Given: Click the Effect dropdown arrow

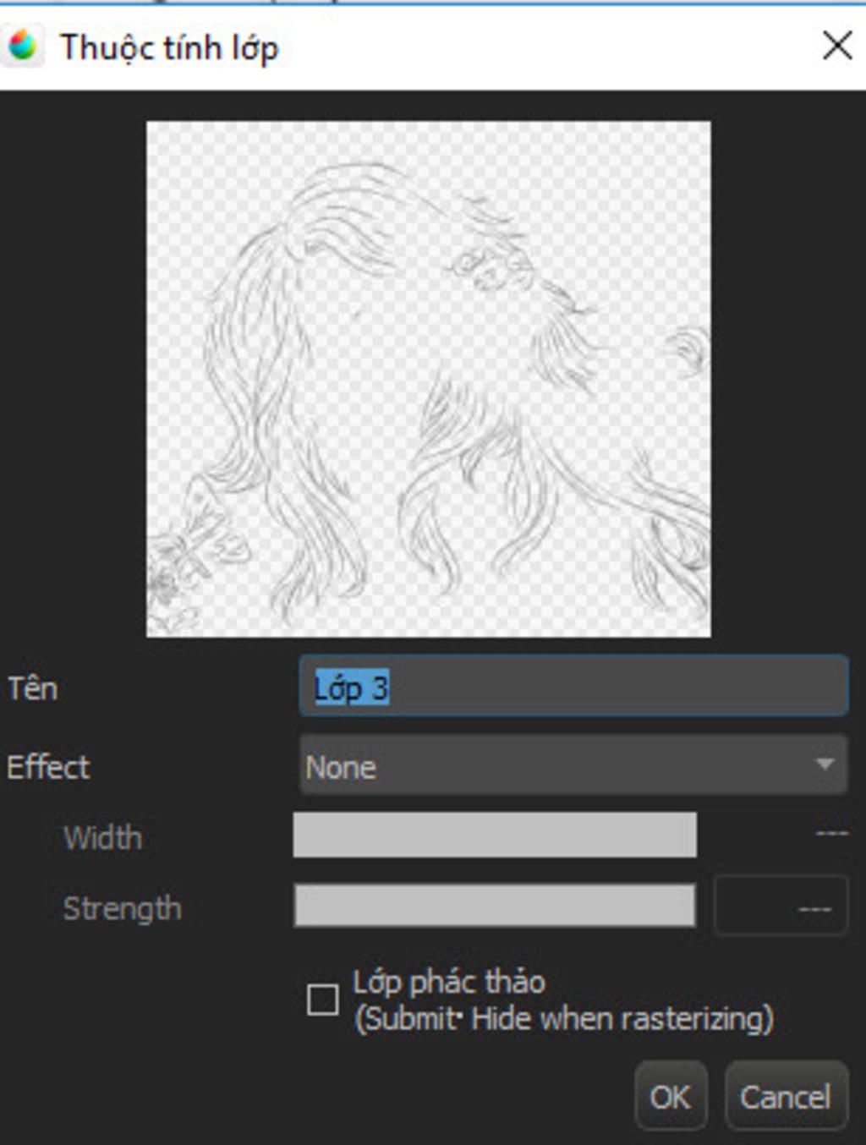Looking at the screenshot, I should tap(824, 765).
